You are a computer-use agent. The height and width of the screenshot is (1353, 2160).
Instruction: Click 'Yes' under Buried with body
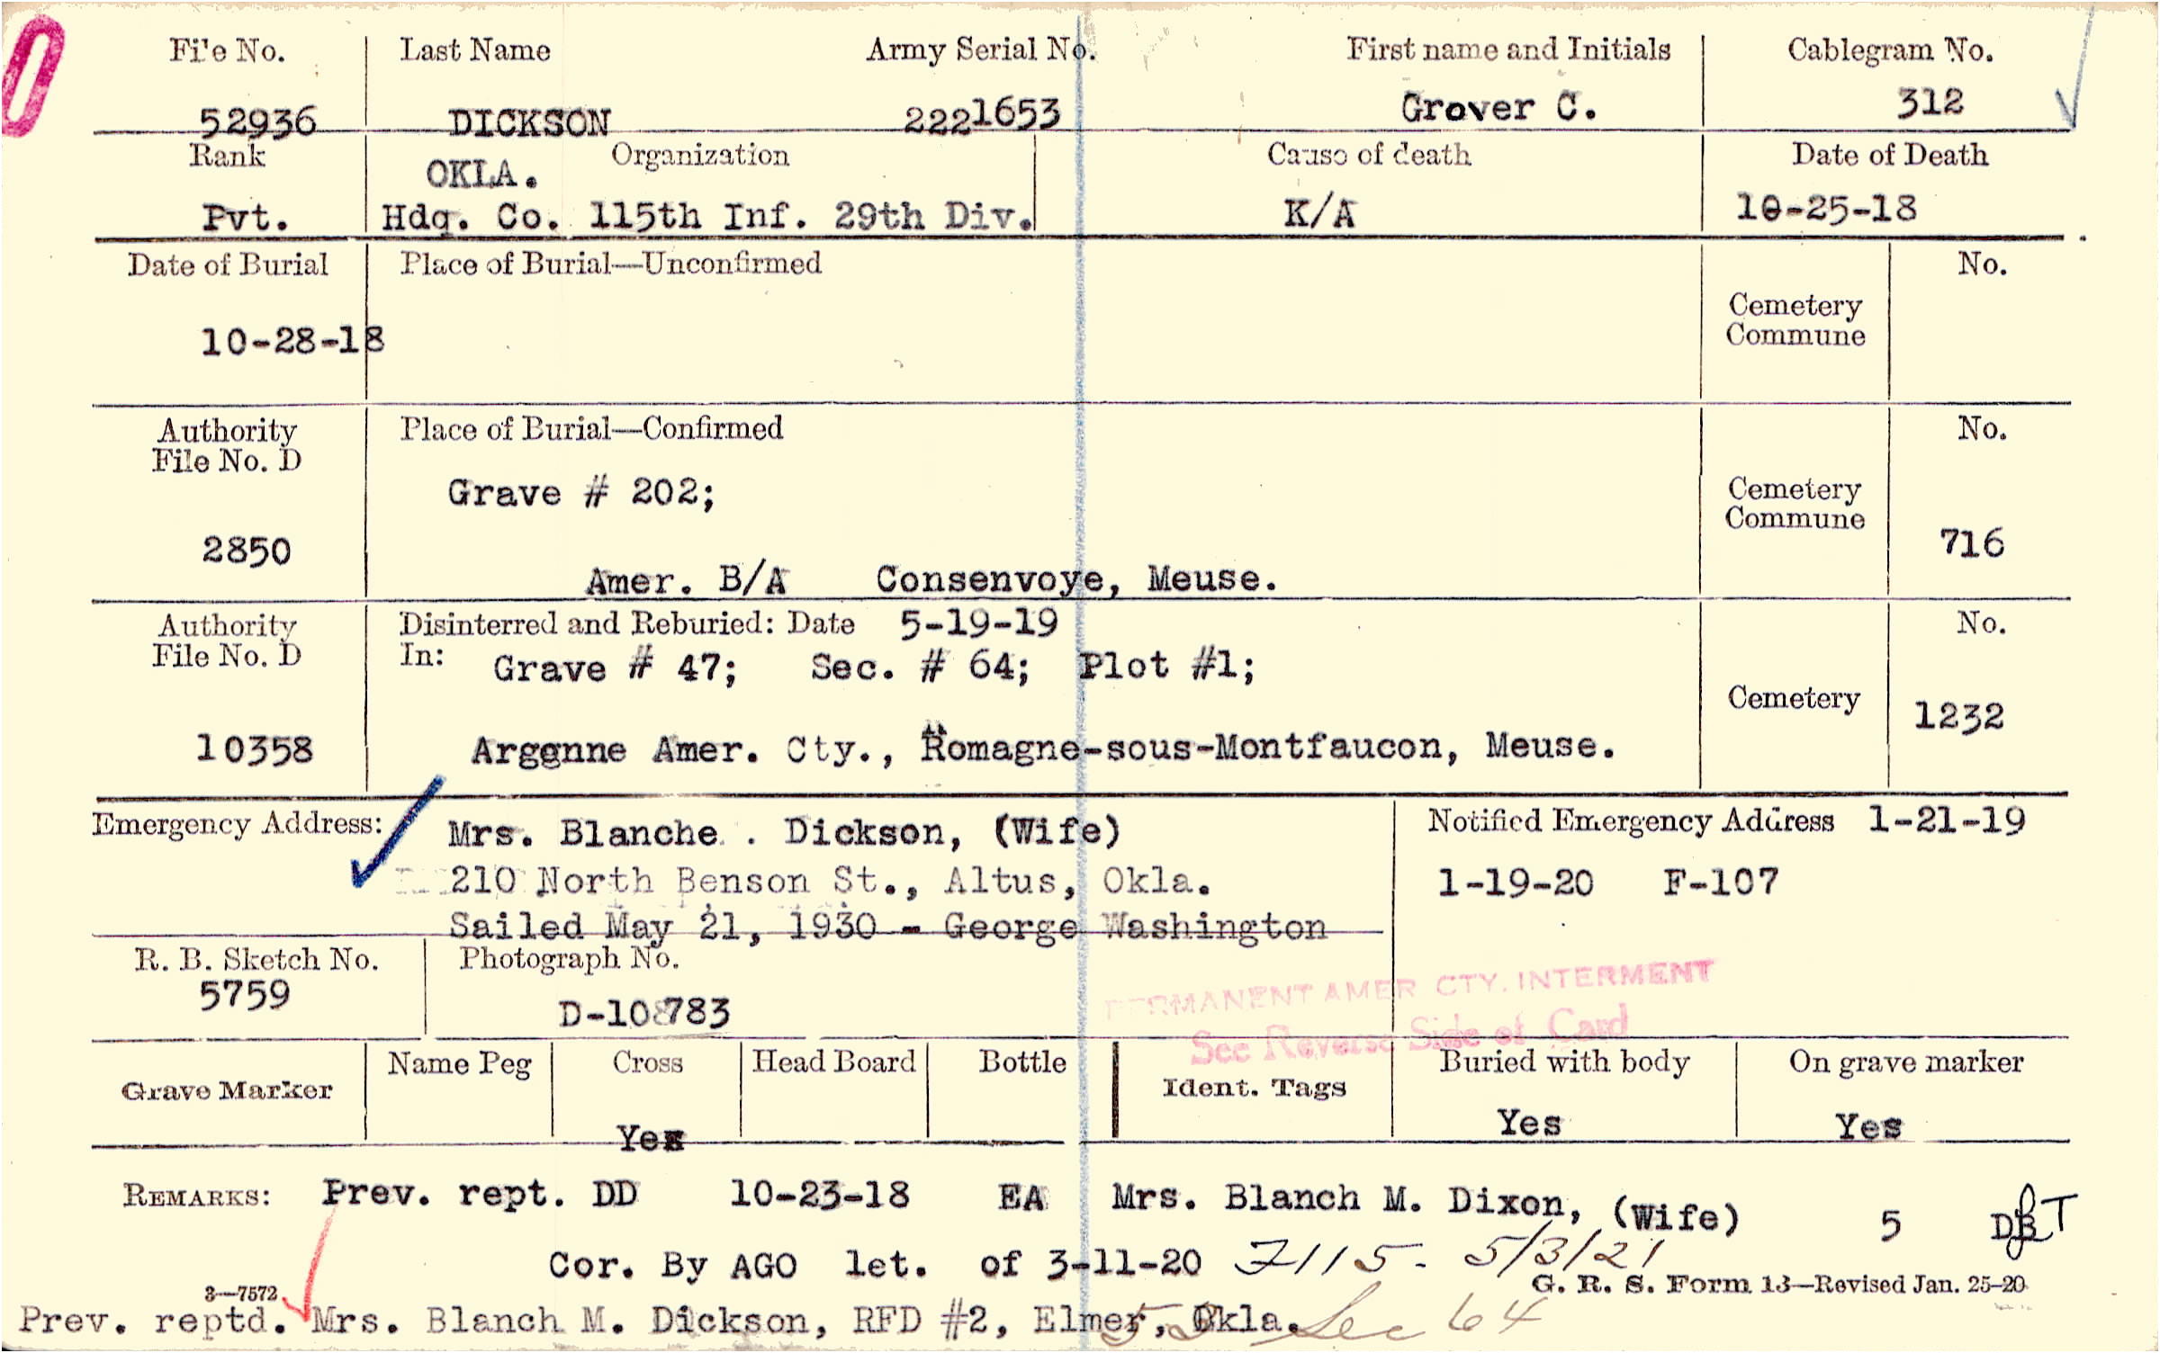point(1528,1124)
